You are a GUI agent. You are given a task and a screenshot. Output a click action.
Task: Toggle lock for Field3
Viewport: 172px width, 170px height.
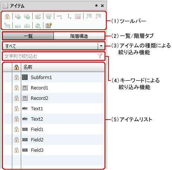[16, 150]
